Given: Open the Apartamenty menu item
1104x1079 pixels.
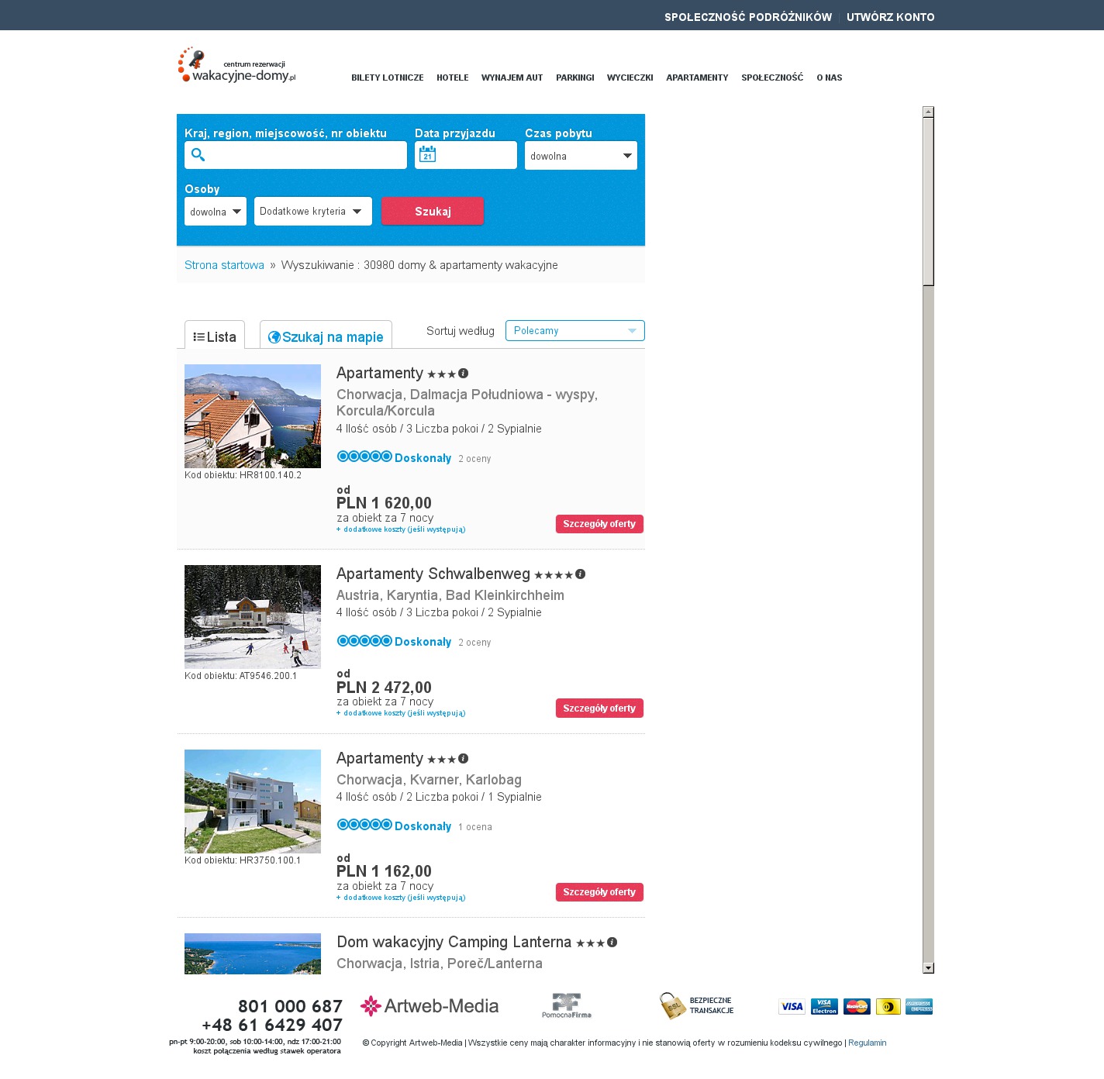Looking at the screenshot, I should [697, 78].
